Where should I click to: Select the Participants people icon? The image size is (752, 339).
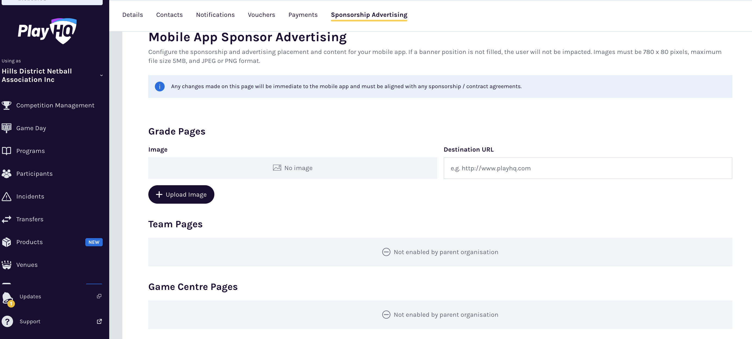(7, 174)
